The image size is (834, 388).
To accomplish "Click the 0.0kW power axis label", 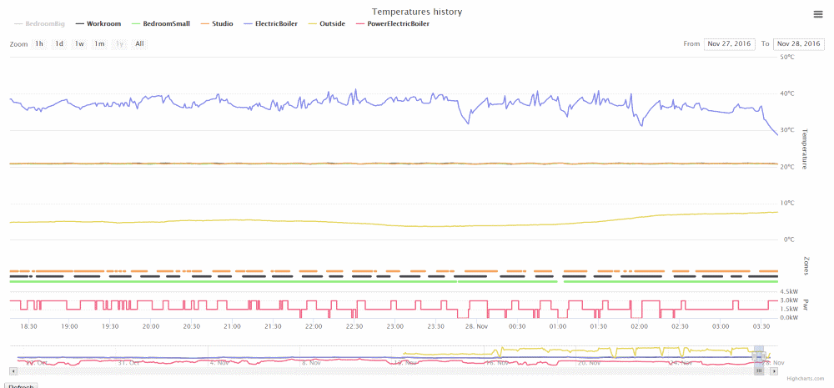I will tap(789, 318).
